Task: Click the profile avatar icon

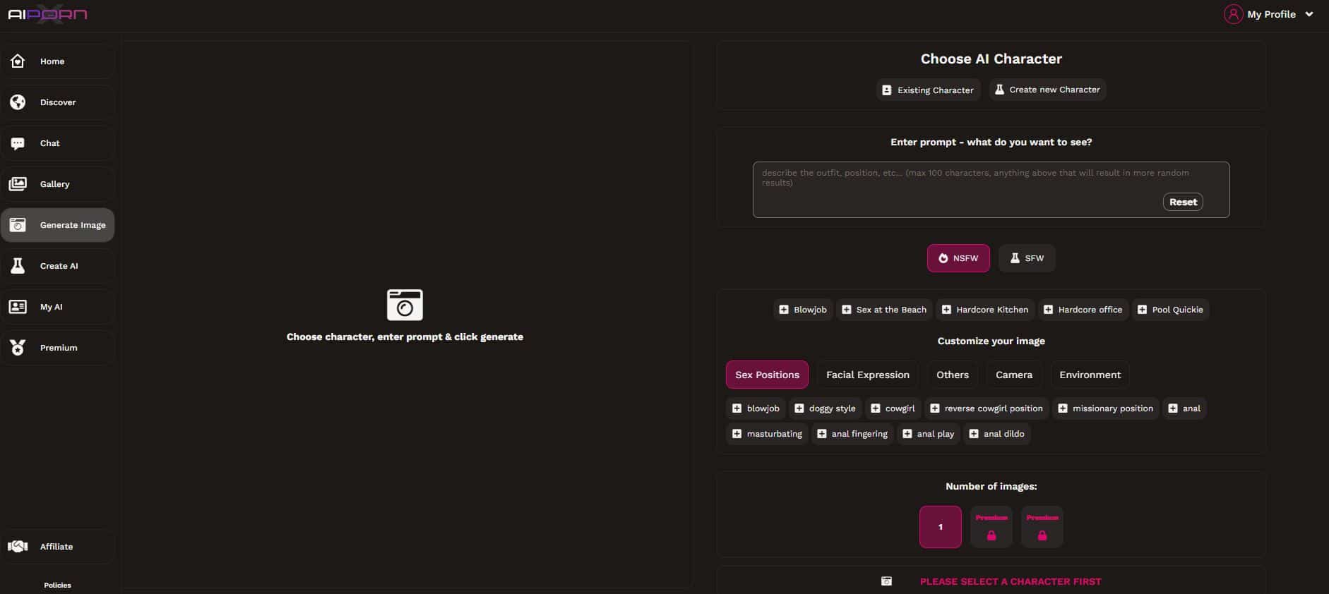Action: [1233, 14]
